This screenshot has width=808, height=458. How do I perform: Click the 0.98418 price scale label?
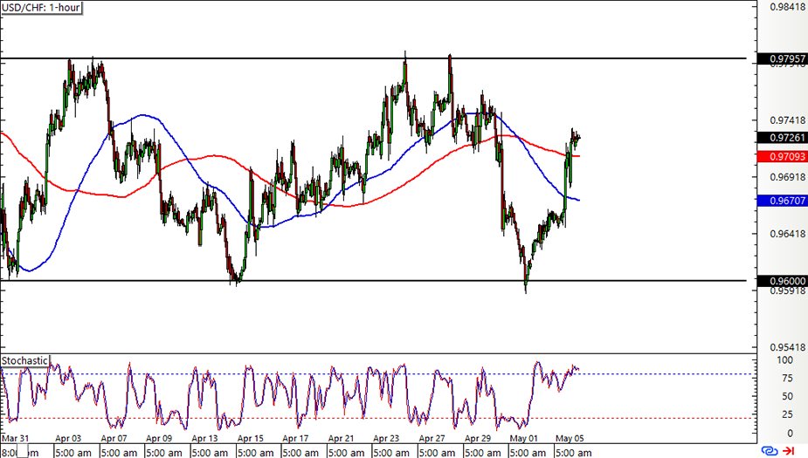tap(787, 7)
